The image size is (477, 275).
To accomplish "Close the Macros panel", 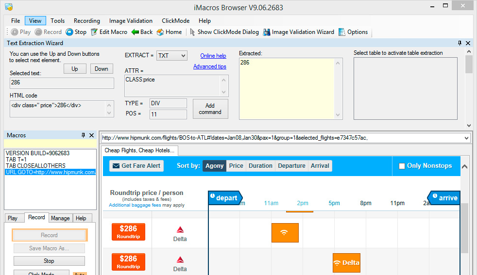I will click(x=92, y=135).
